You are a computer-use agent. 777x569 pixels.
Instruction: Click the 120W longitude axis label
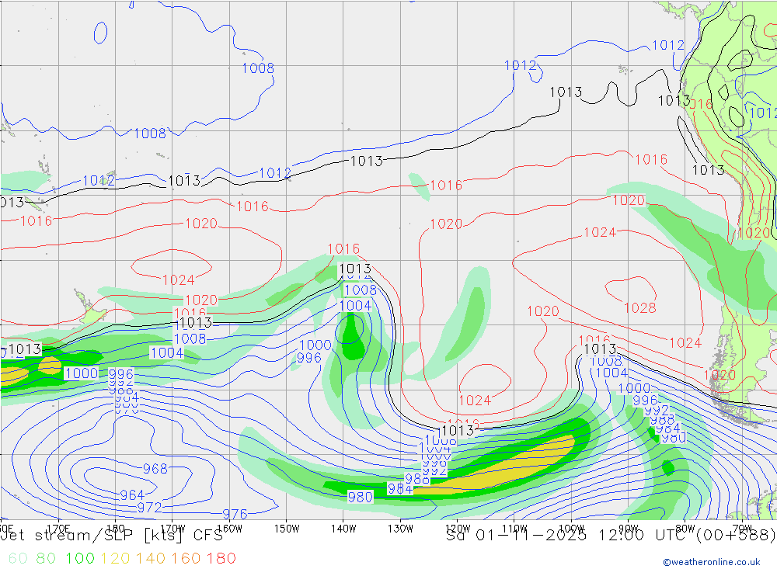[458, 529]
